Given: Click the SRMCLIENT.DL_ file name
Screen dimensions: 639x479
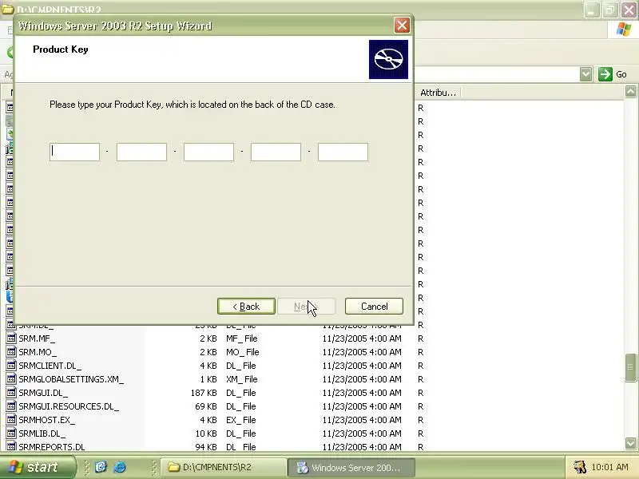Looking at the screenshot, I should 50,366.
